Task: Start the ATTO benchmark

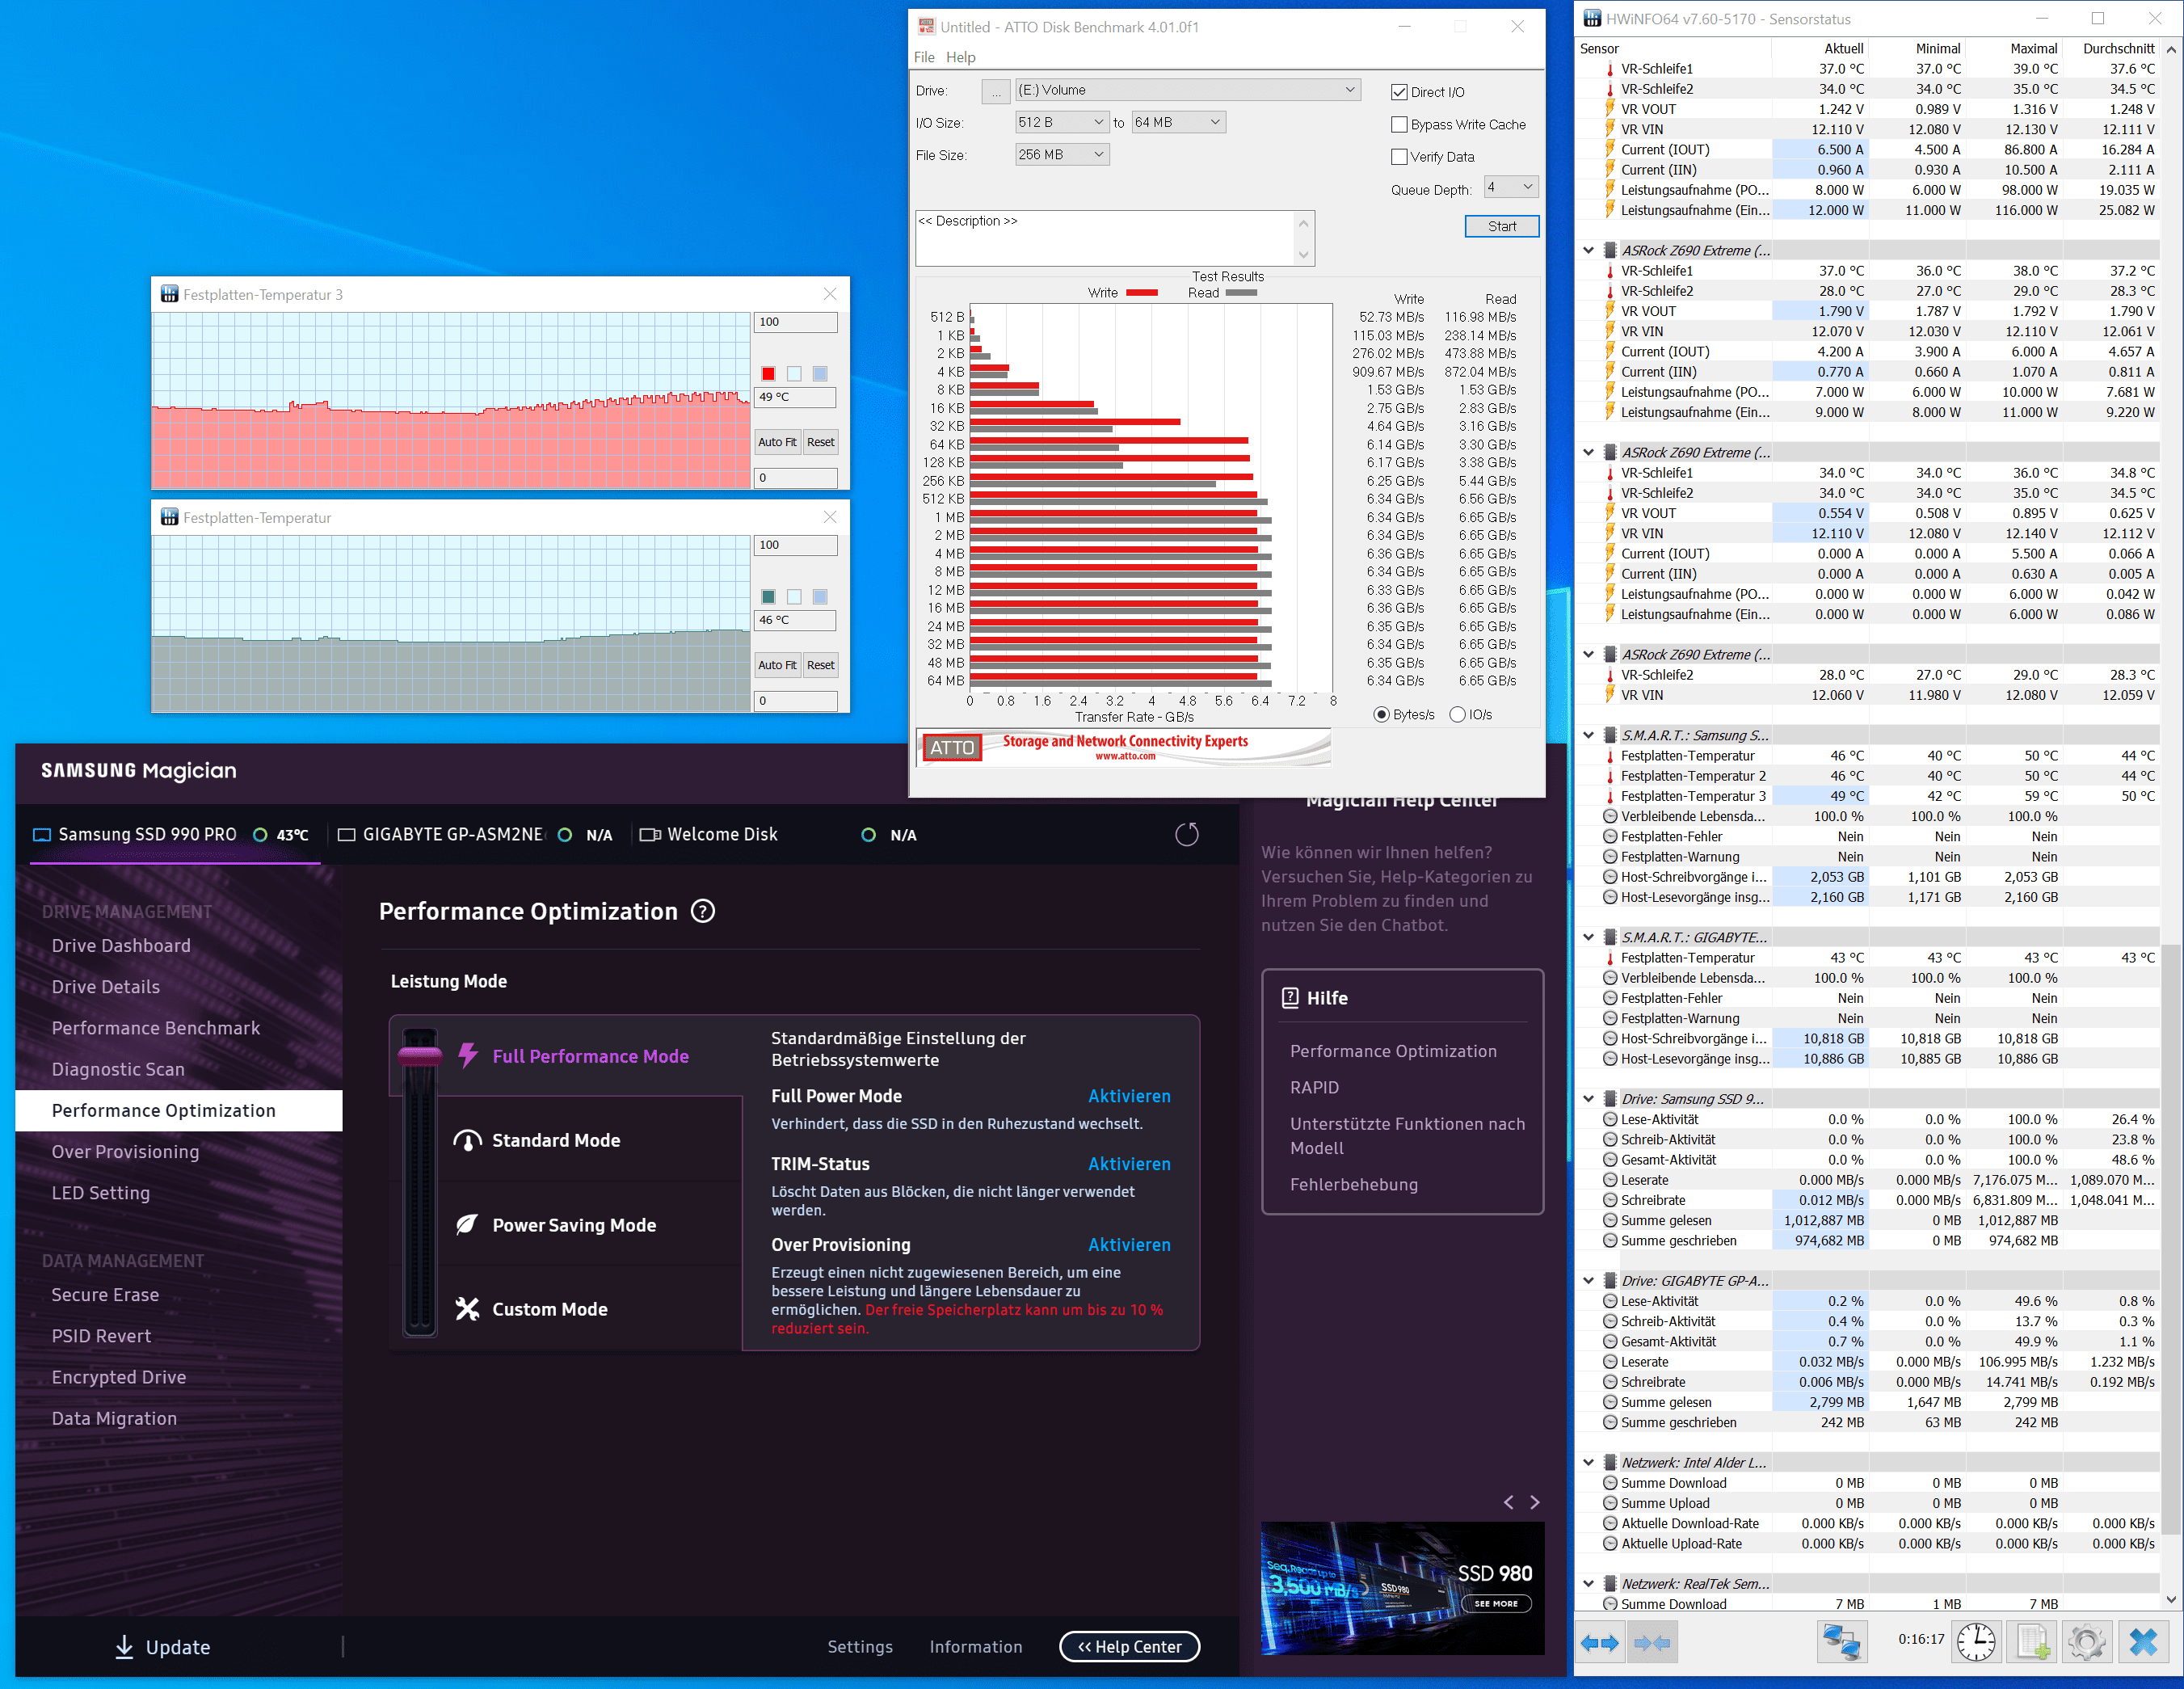Action: point(1501,226)
